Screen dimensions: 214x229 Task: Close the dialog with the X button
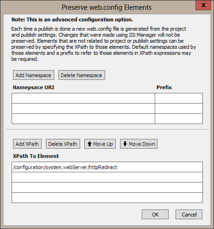coord(203,5)
